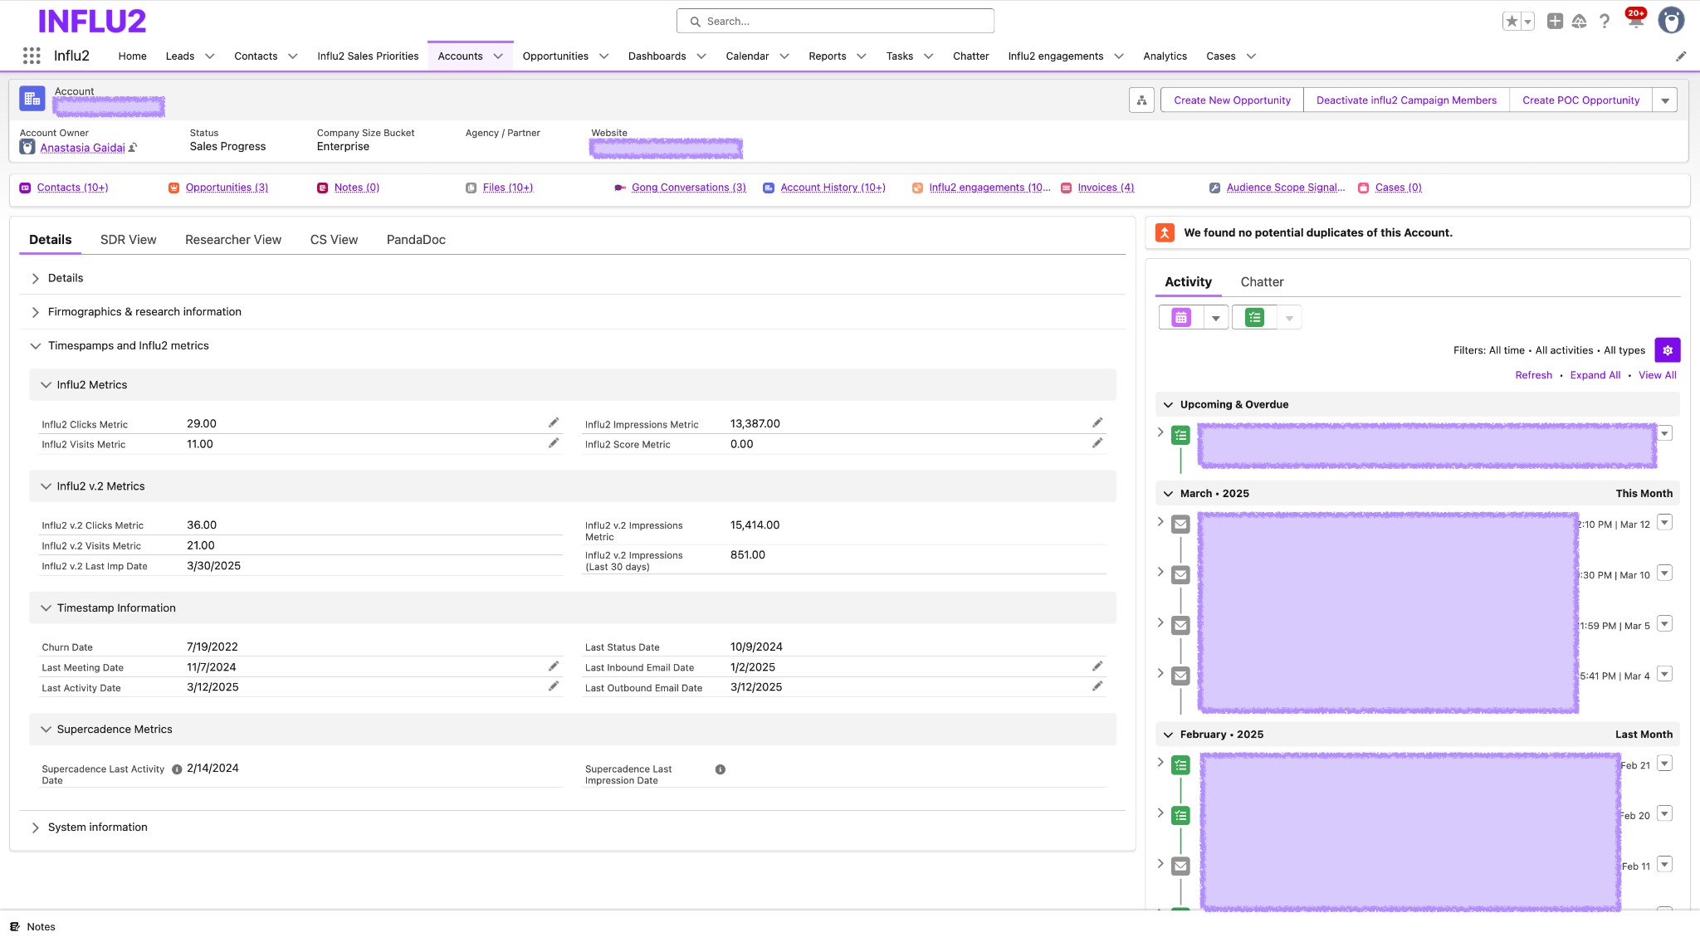The width and height of the screenshot is (1700, 942).
Task: Click the New Event calendar icon button
Action: pos(1181,317)
